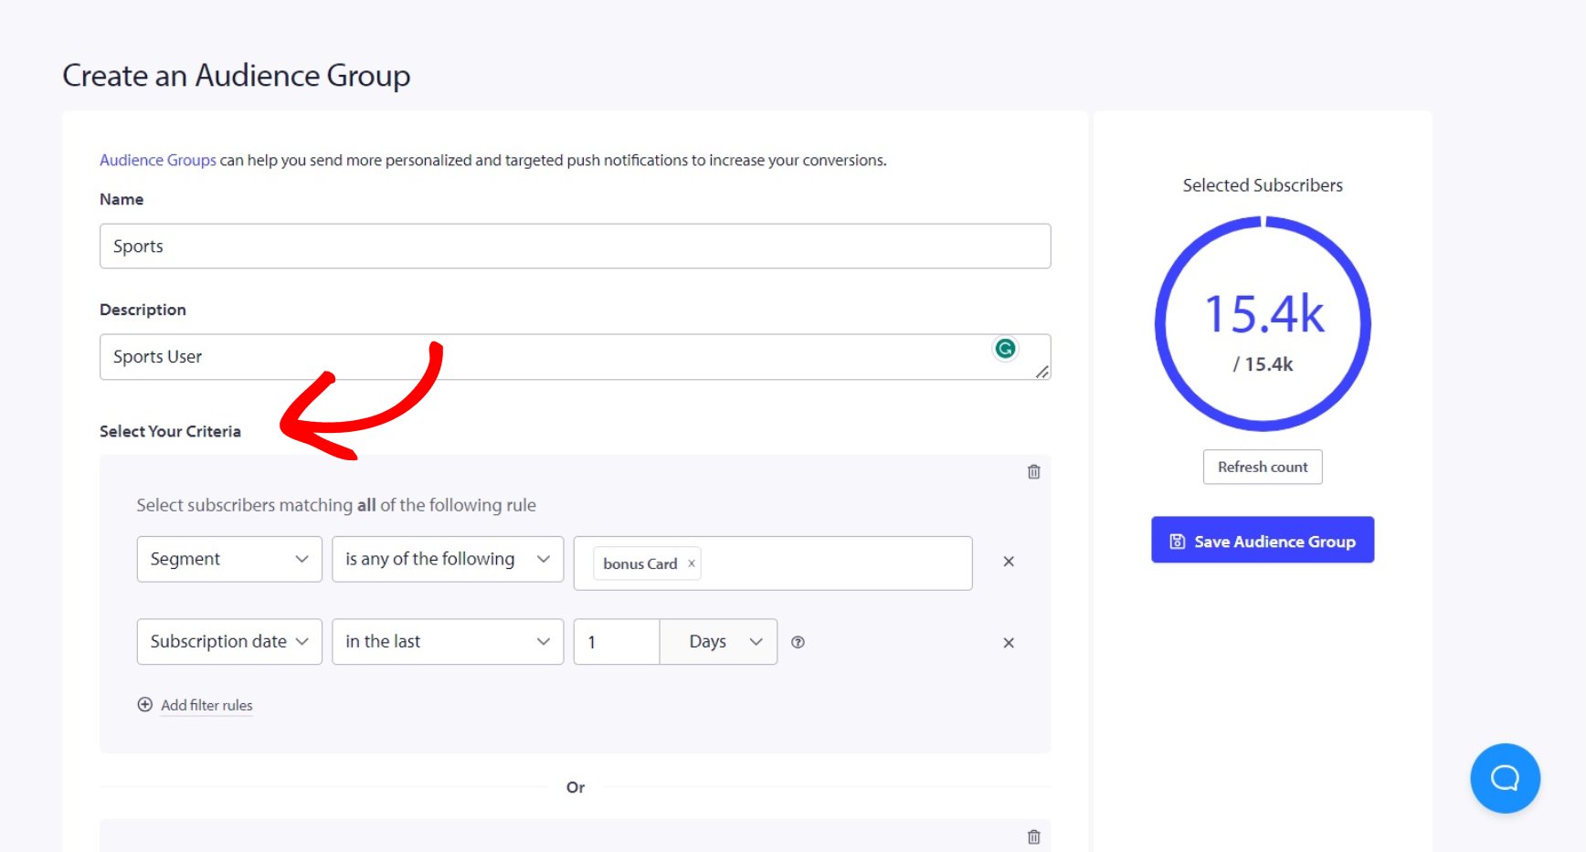Click the days number input

click(x=616, y=641)
